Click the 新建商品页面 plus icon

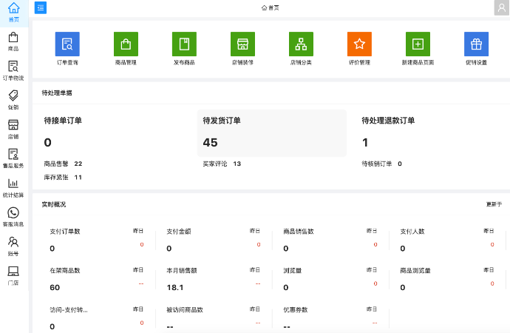[x=418, y=44]
